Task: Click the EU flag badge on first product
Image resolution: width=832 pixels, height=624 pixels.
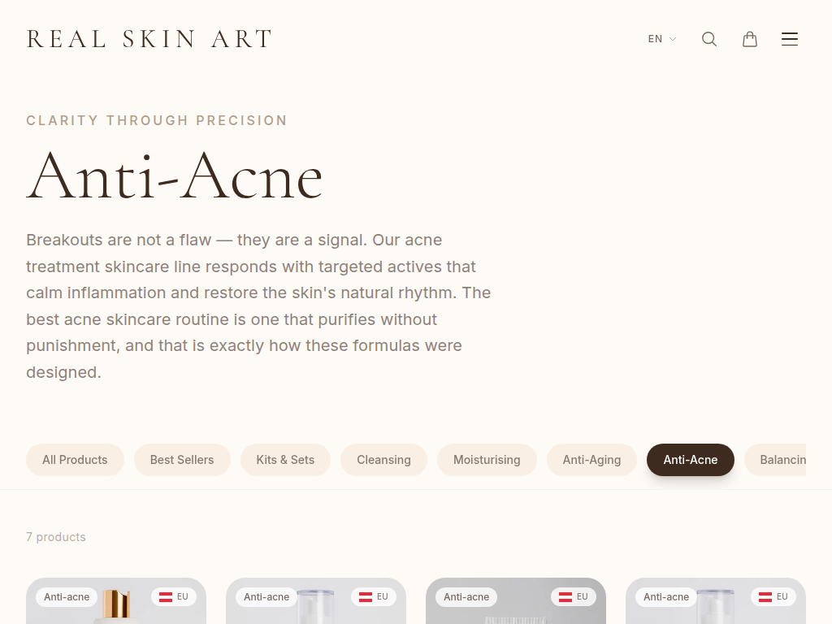Action: [x=174, y=597]
